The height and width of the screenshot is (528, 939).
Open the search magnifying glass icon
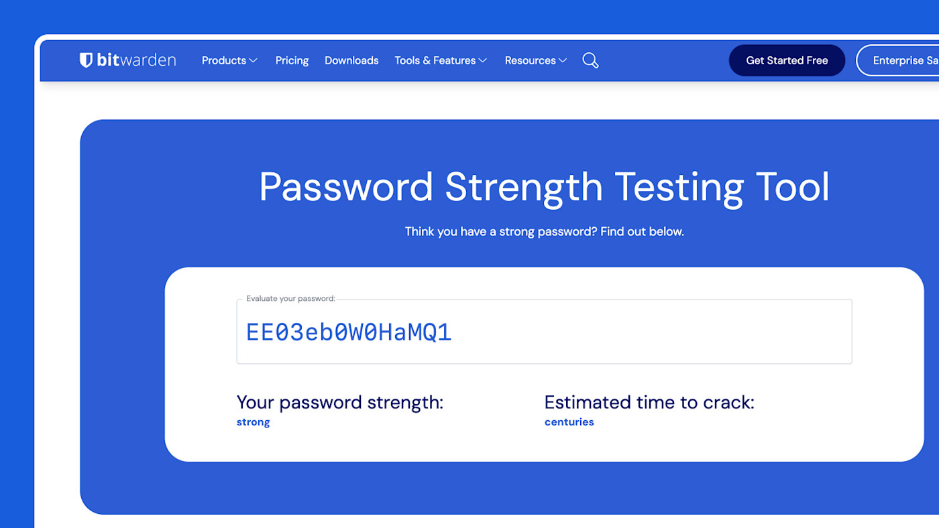[x=590, y=60]
